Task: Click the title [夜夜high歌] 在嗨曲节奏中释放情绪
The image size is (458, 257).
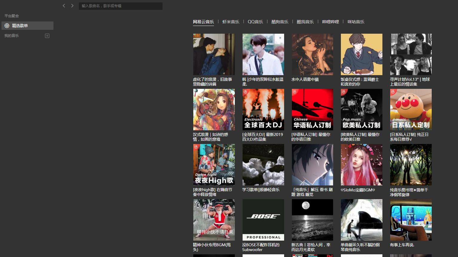Action: click(x=212, y=192)
